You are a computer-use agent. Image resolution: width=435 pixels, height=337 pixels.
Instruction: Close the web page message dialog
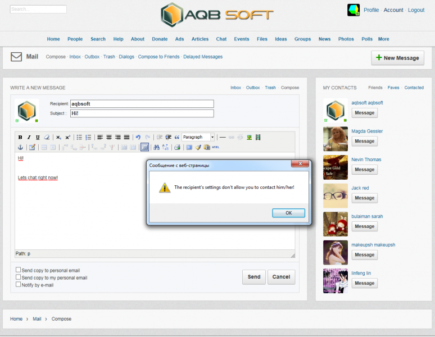(300, 163)
